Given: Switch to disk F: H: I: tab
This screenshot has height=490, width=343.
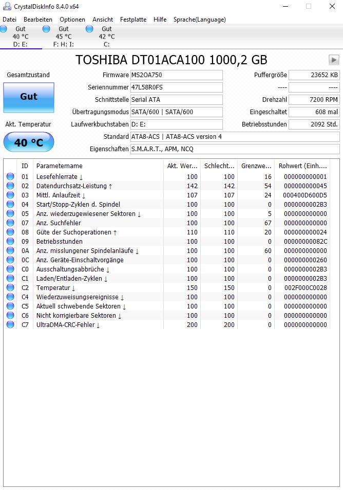Looking at the screenshot, I should click(63, 37).
